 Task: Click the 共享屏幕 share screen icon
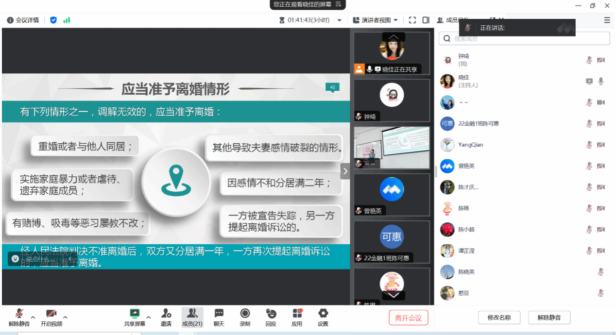[135, 314]
